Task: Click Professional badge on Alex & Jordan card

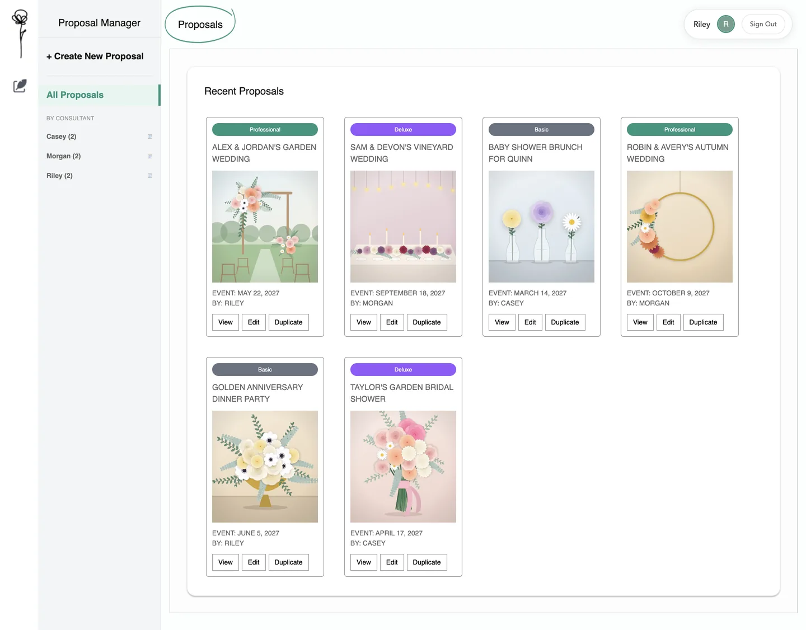Action: tap(265, 129)
